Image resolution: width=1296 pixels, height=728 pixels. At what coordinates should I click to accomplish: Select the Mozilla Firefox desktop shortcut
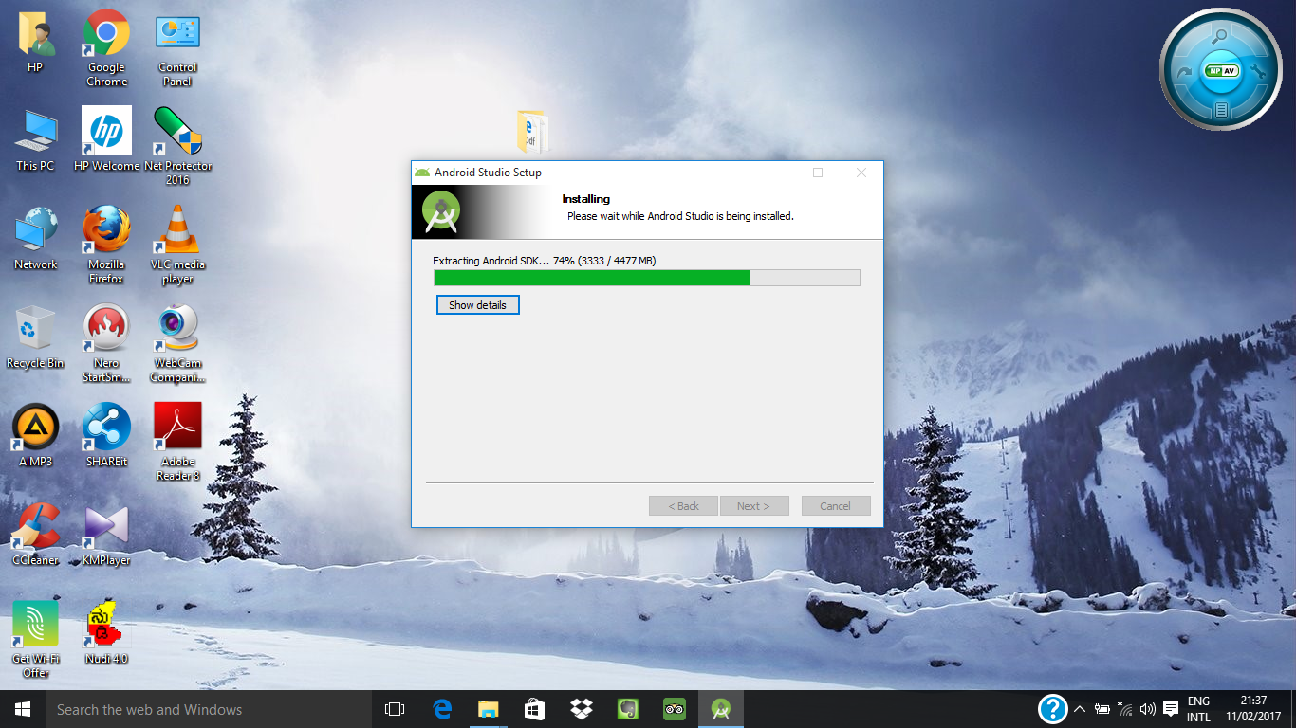106,245
